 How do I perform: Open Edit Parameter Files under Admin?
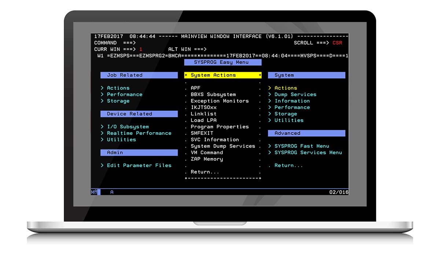(136, 165)
